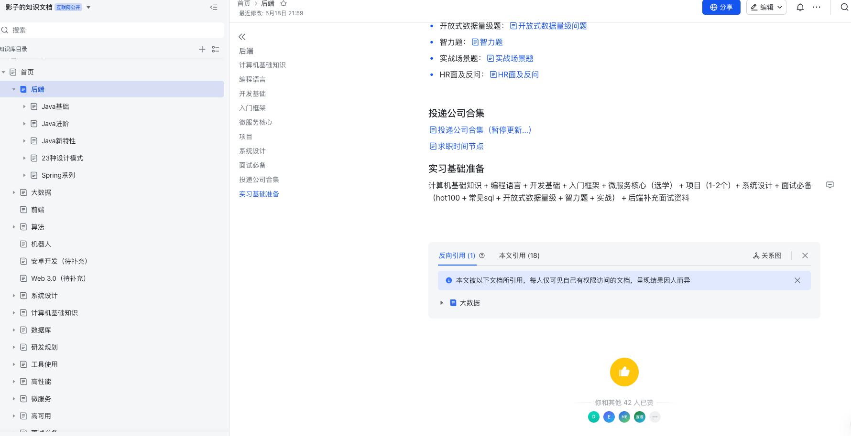The height and width of the screenshot is (436, 851).
Task: Open the more options ellipsis icon
Action: pos(817,7)
